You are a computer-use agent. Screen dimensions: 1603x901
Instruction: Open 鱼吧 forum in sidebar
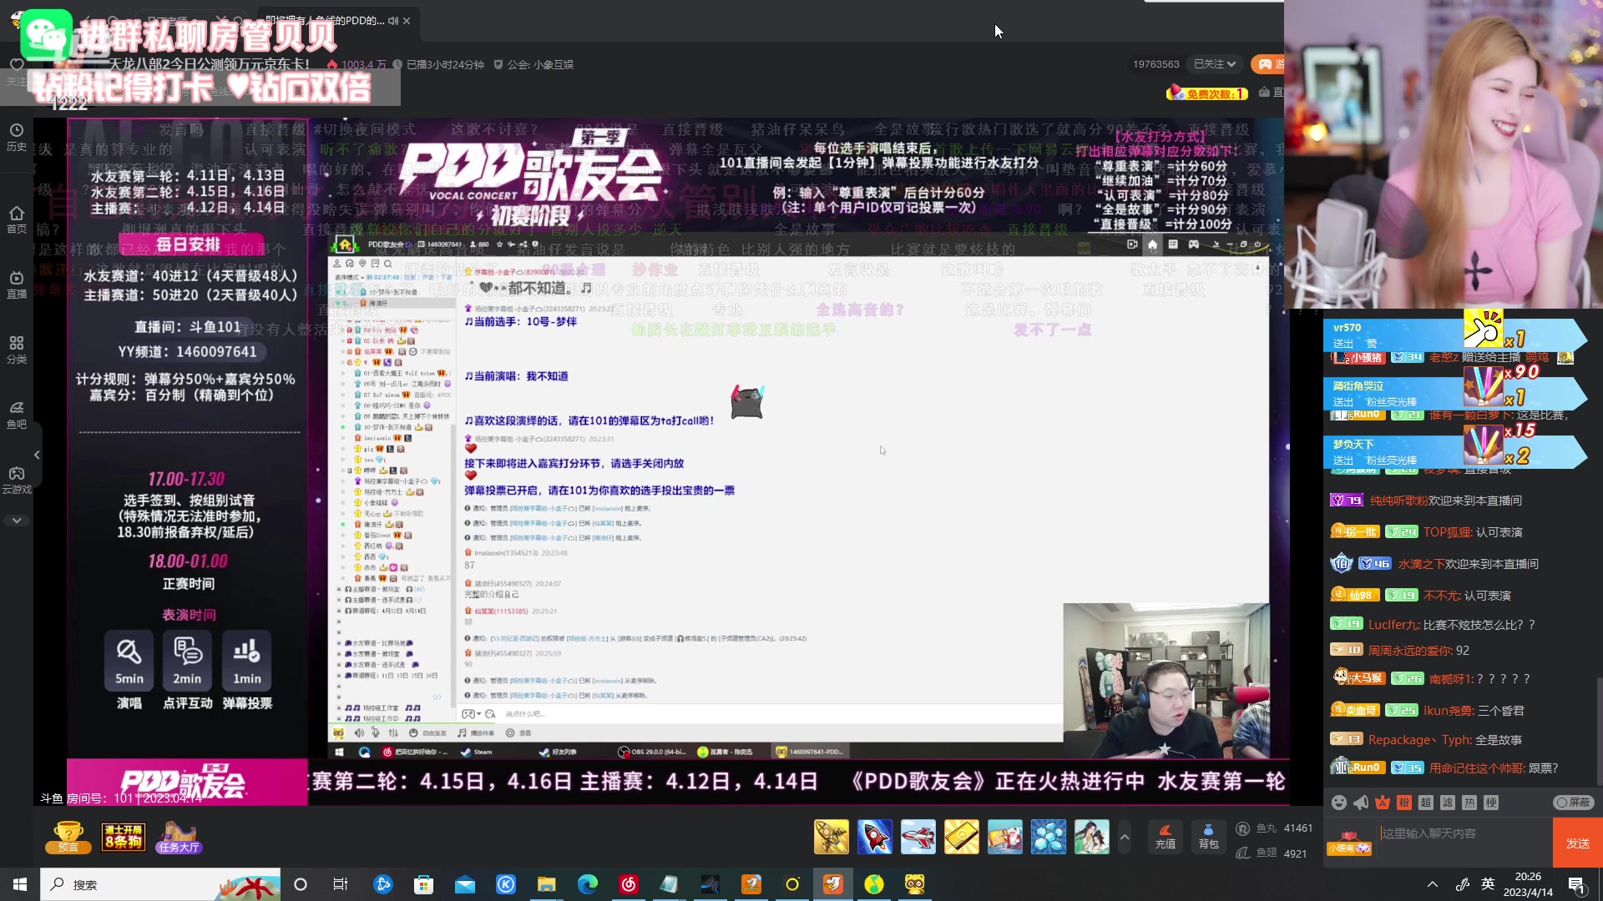click(17, 415)
